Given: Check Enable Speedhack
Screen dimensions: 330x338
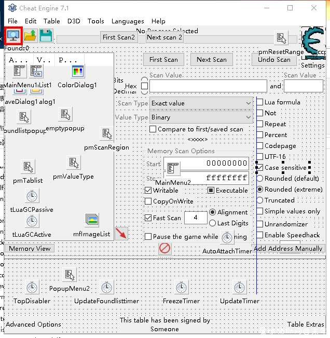Looking at the screenshot, I should (x=260, y=235).
